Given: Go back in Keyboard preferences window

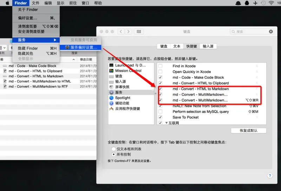Looking at the screenshot, I should tap(121, 32).
